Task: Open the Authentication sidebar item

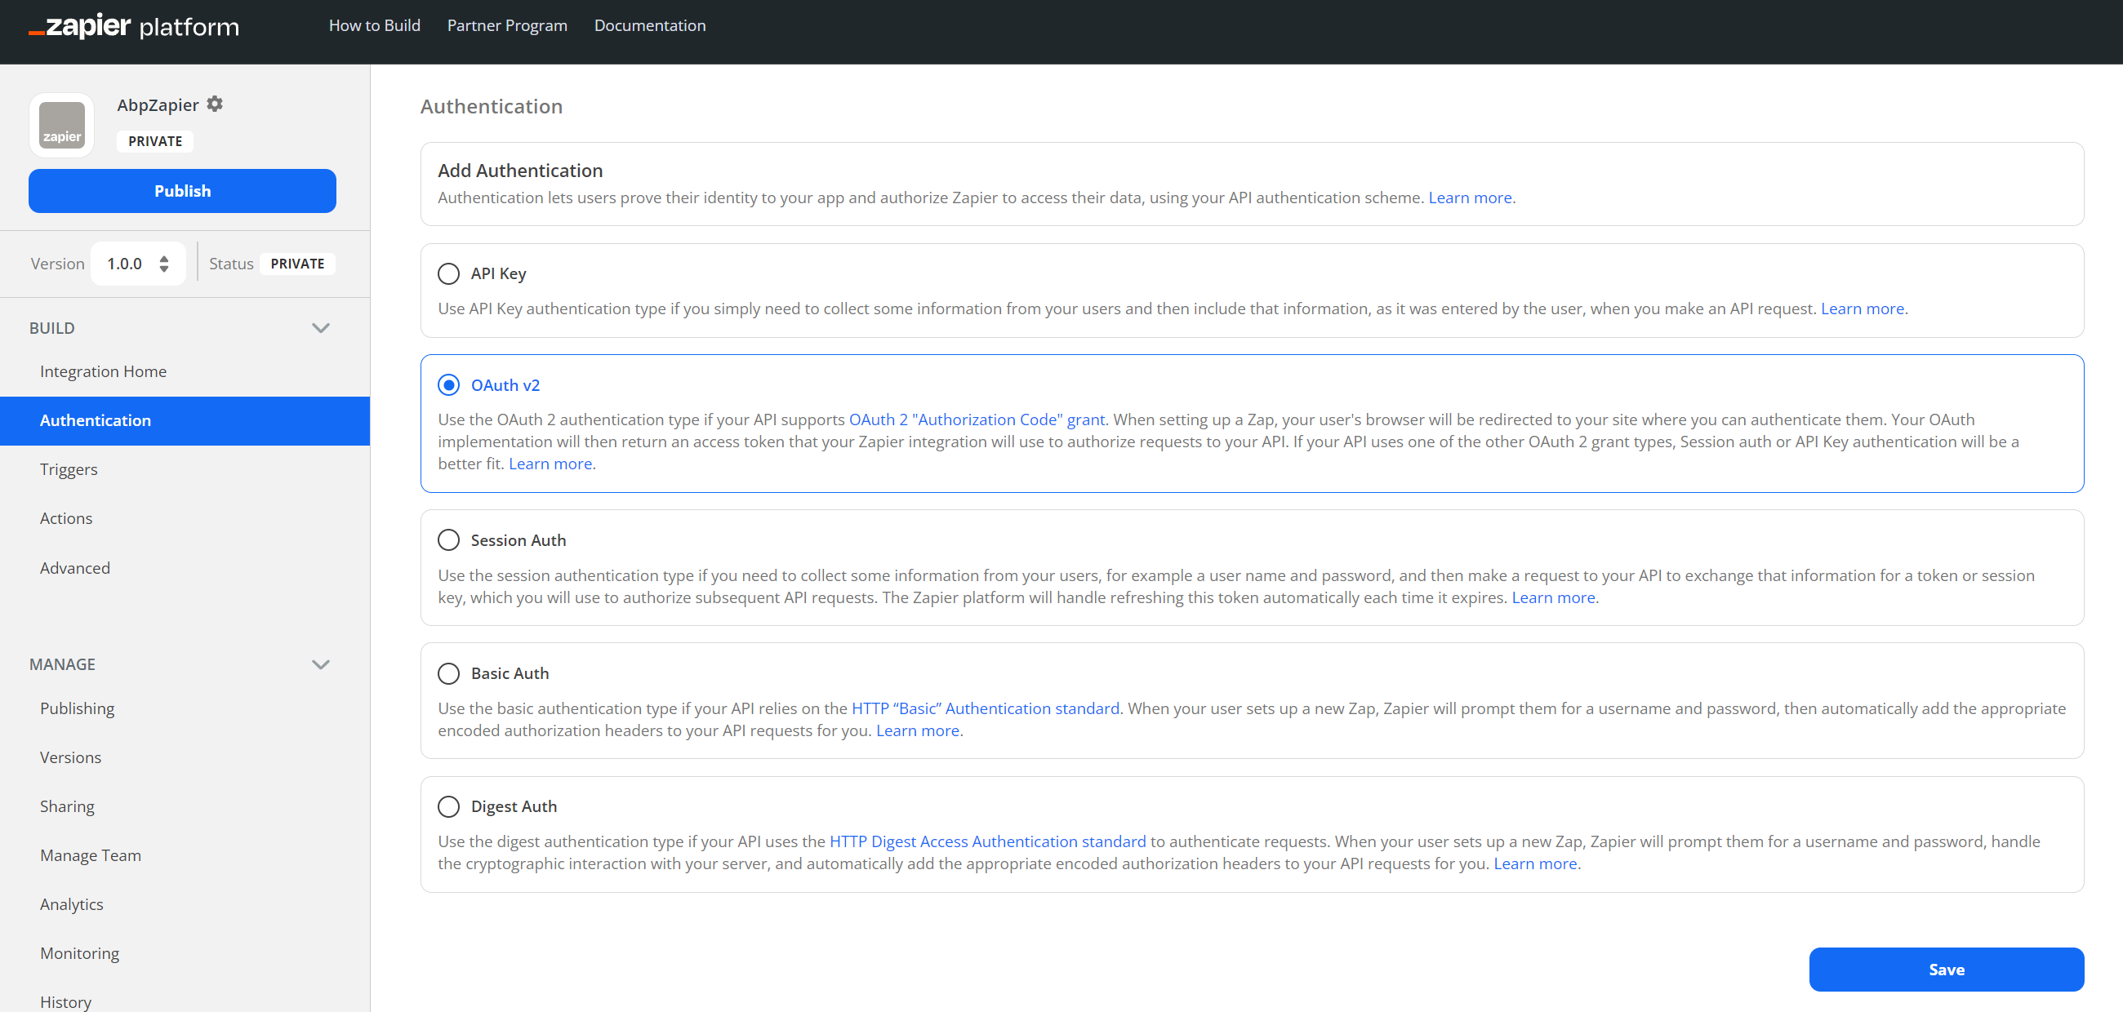Action: pyautogui.click(x=185, y=421)
